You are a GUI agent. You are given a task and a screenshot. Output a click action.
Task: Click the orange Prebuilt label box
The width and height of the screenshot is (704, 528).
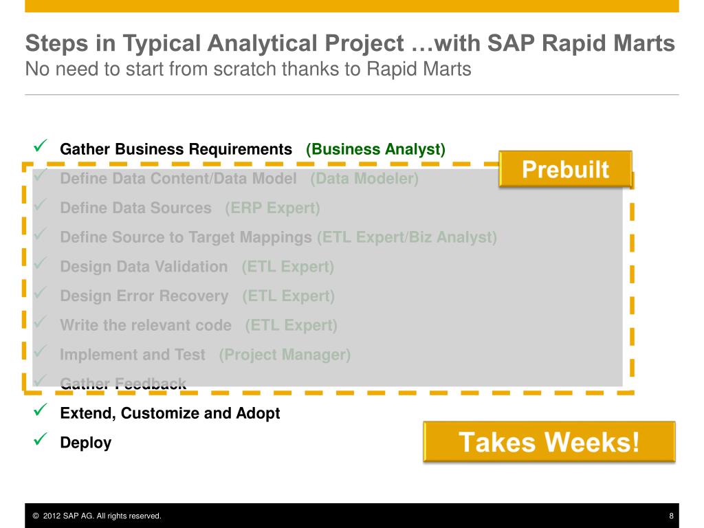[566, 169]
